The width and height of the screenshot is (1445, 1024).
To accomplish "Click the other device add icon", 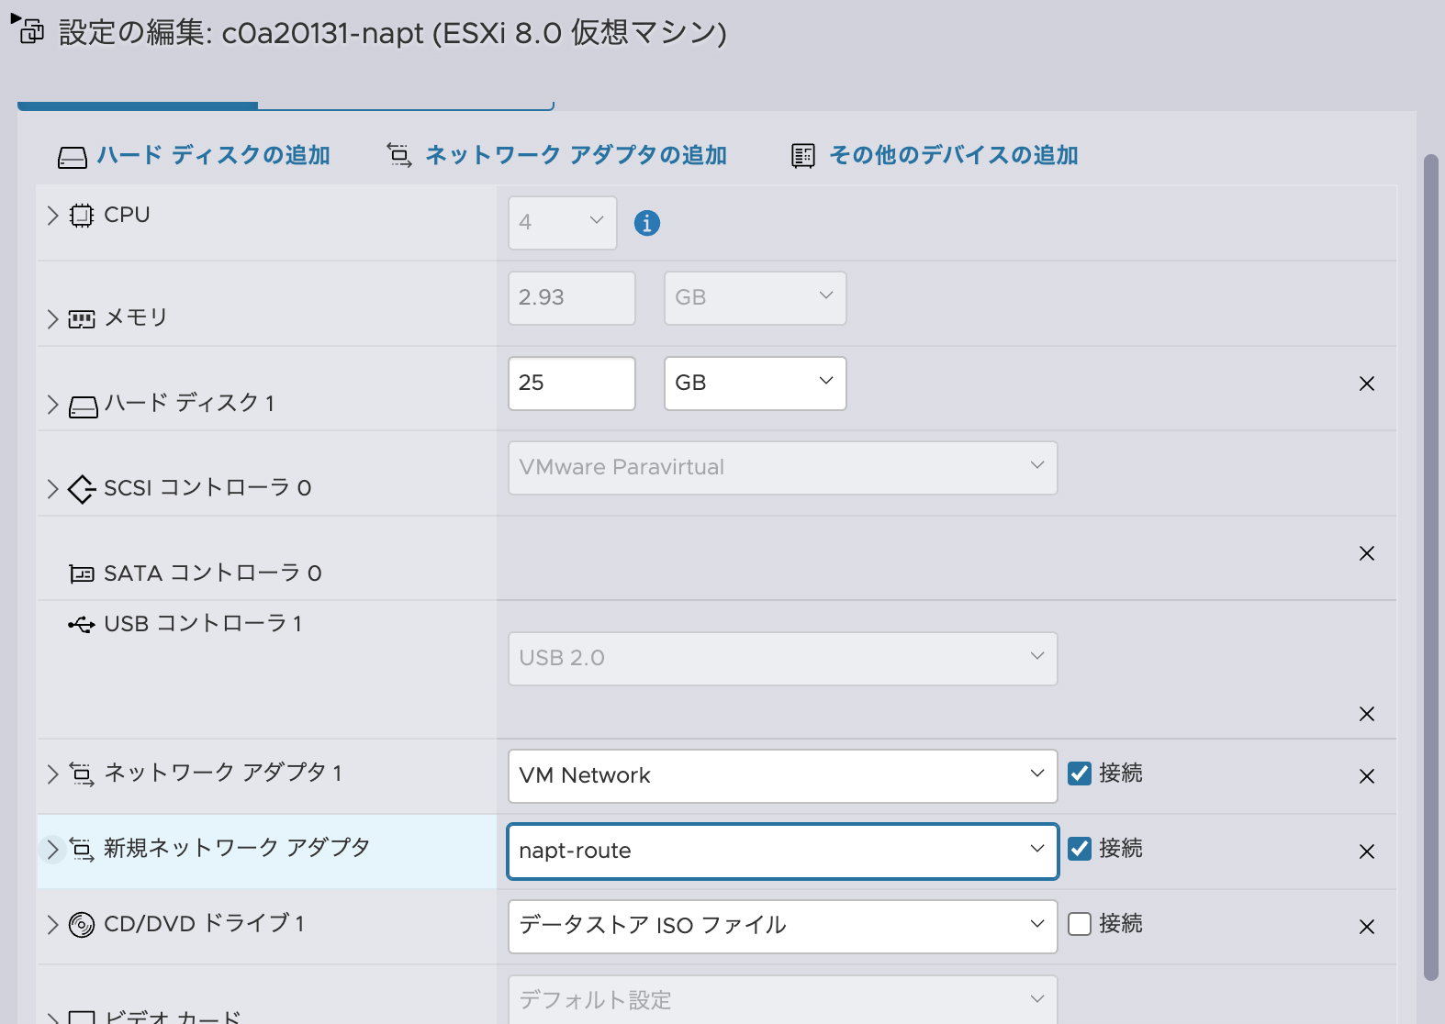I will point(803,156).
